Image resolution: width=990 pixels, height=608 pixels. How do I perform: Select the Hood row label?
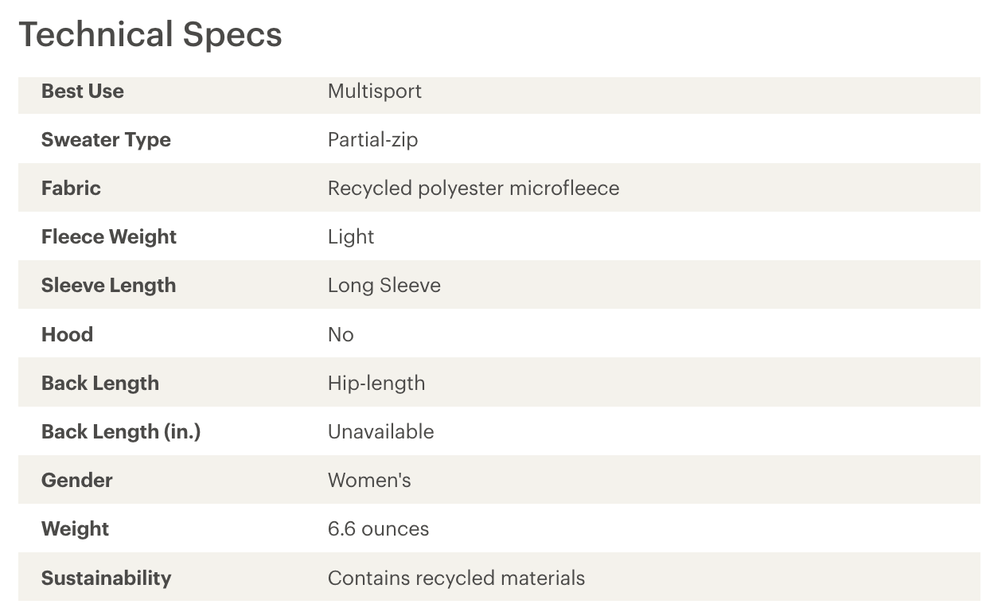tap(67, 334)
